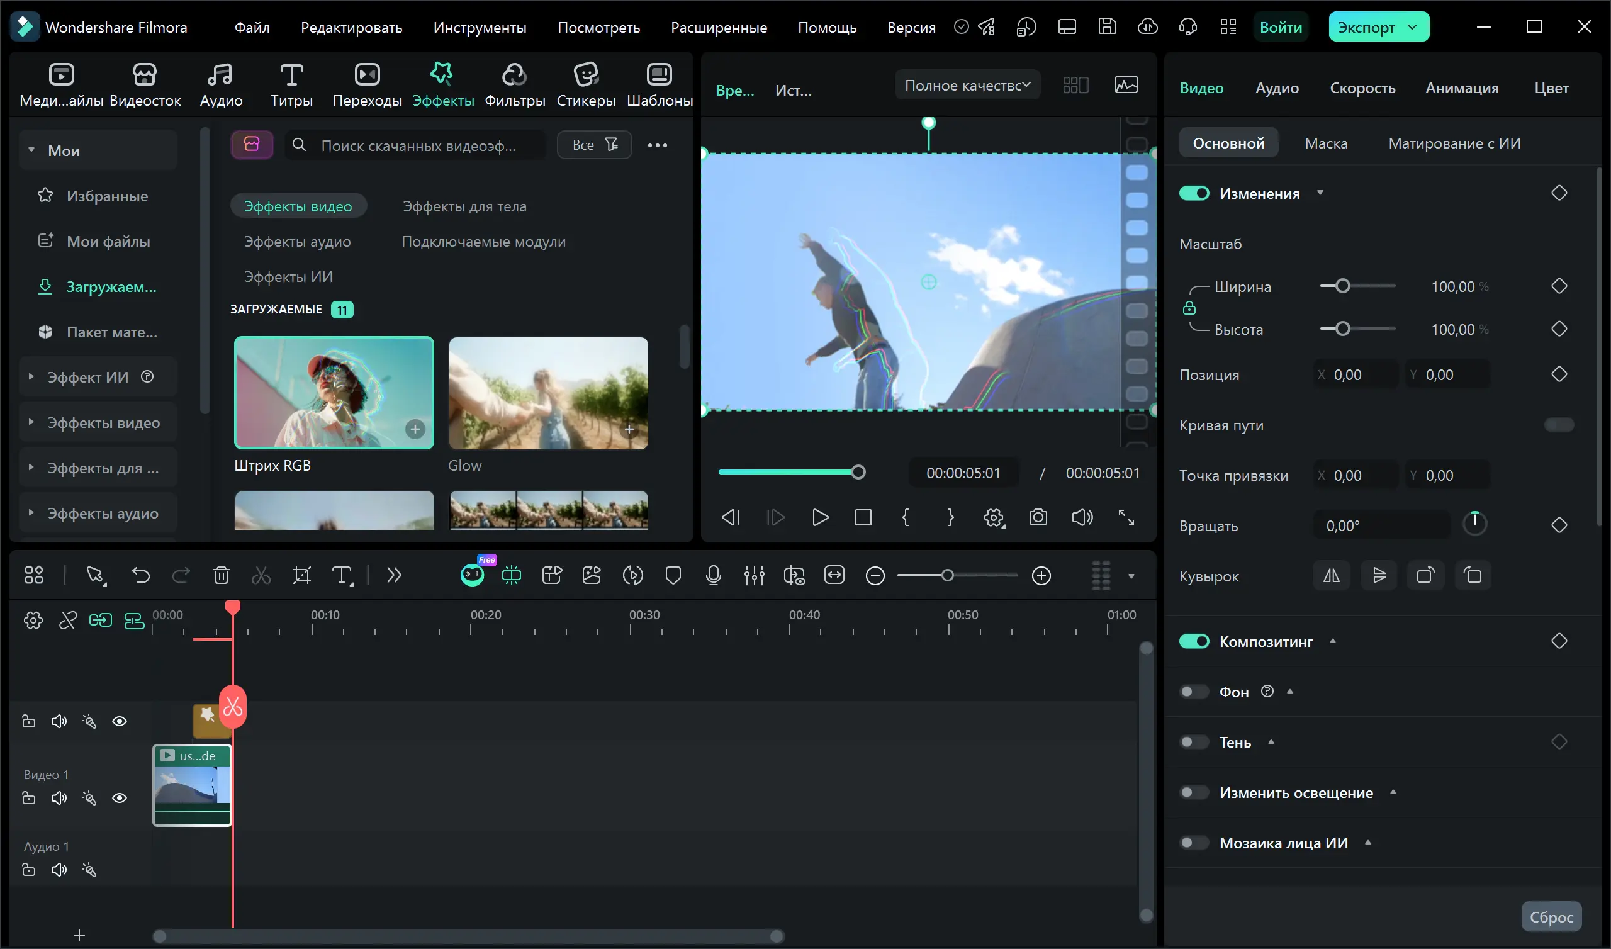
Task: Flip clip horizontally in Кувырок row
Action: tap(1331, 576)
